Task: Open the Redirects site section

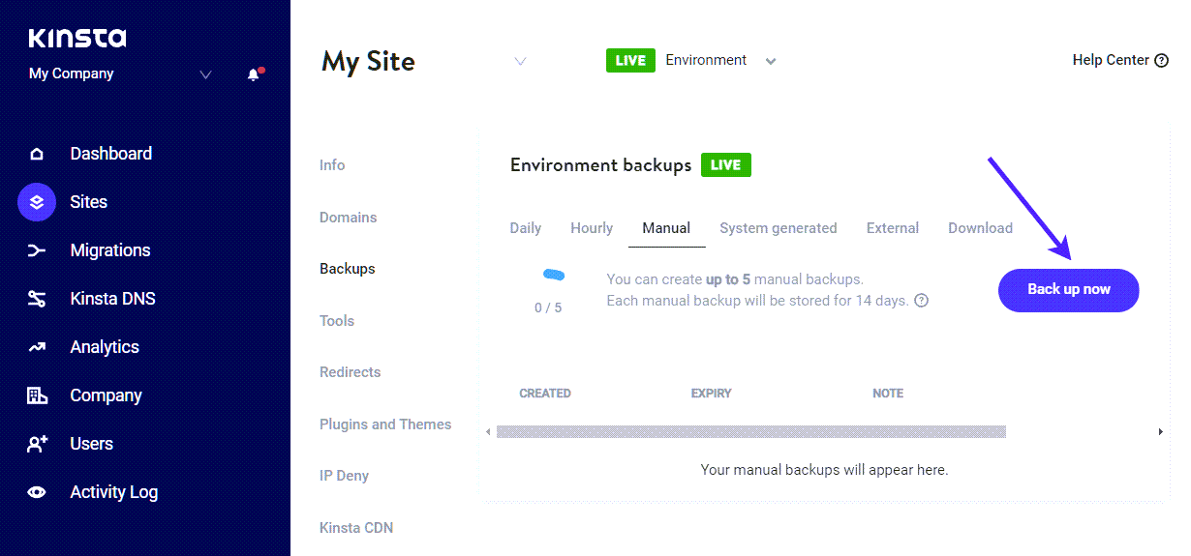Action: pyautogui.click(x=350, y=372)
